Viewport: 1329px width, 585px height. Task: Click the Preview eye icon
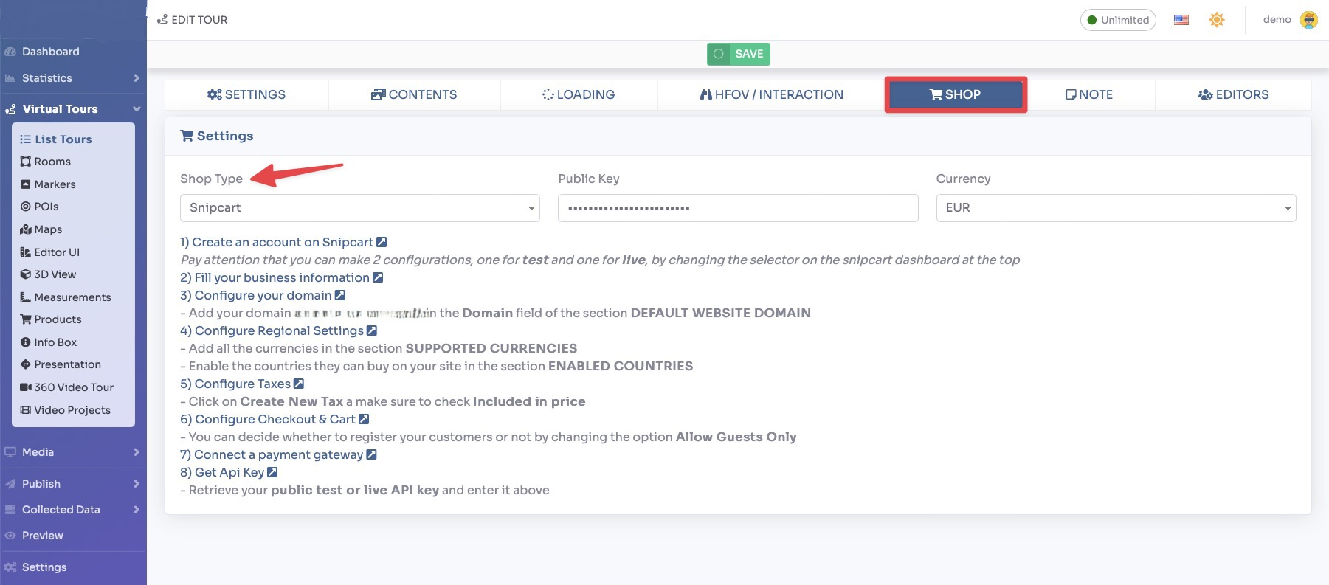[10, 536]
